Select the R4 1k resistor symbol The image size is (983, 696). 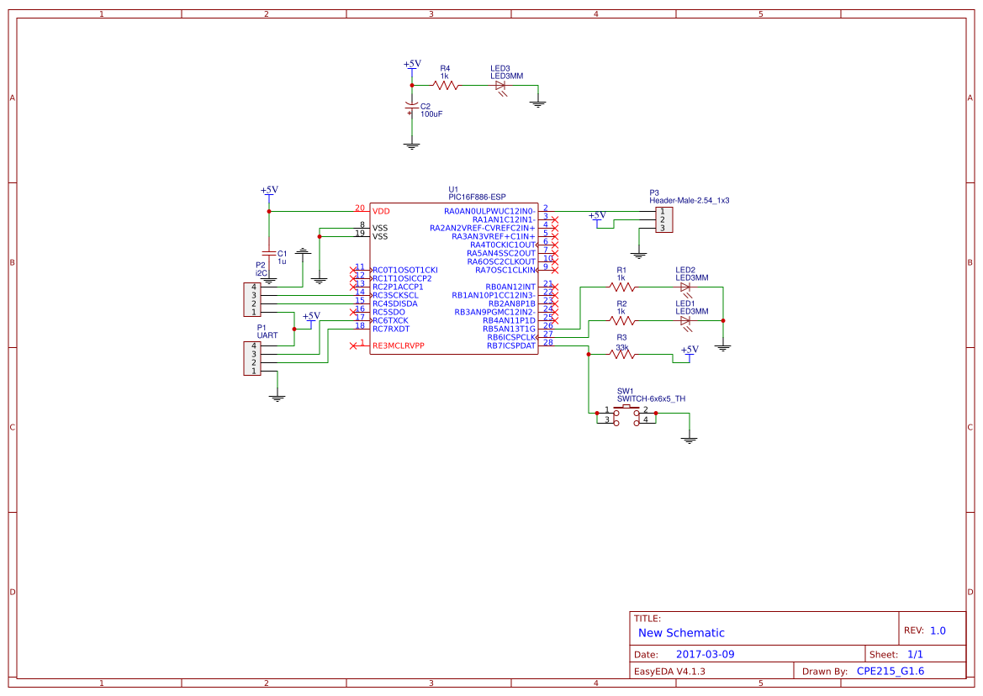coord(445,85)
